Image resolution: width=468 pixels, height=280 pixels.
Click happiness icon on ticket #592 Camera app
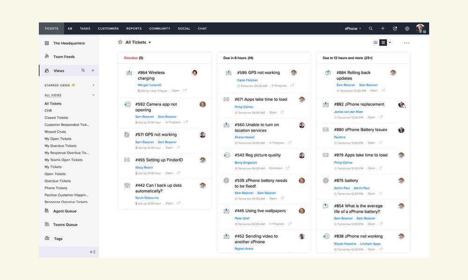127,105
